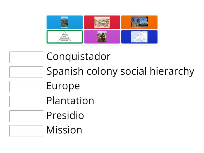The height and width of the screenshot is (153, 204).
Task: Select the Presidio label text
Action: click(x=65, y=116)
